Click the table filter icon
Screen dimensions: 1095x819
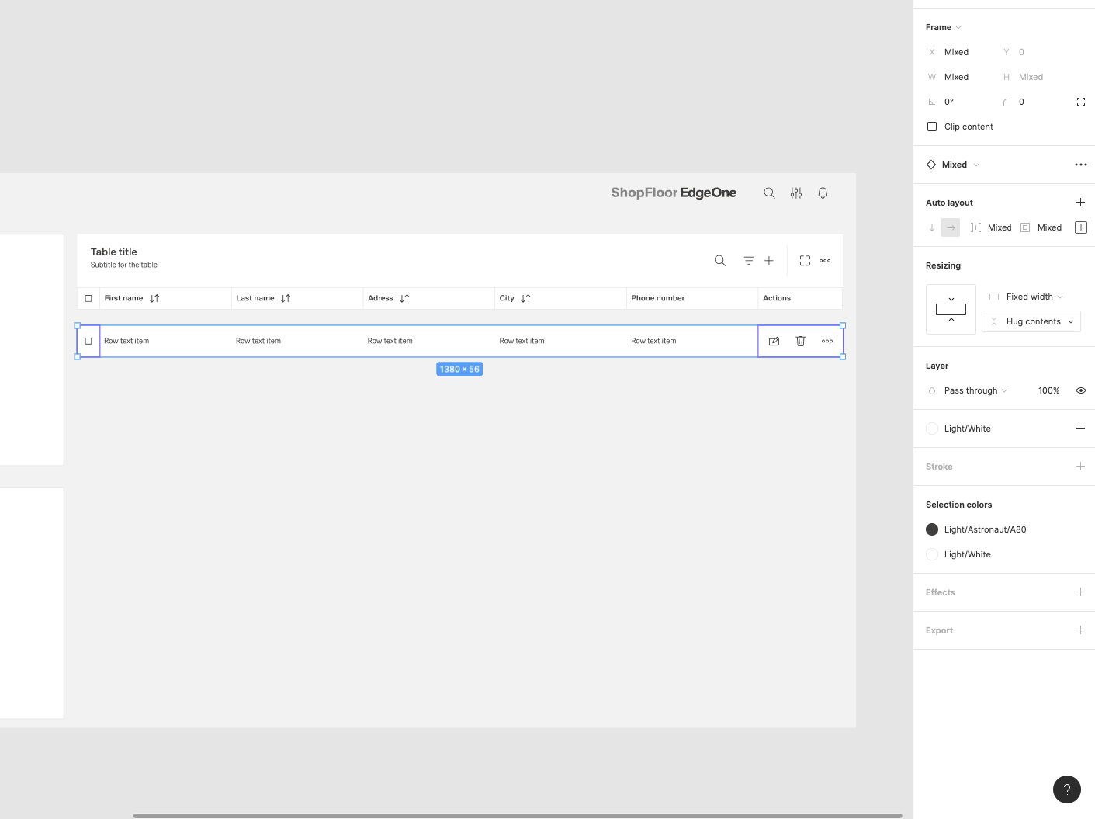(749, 261)
